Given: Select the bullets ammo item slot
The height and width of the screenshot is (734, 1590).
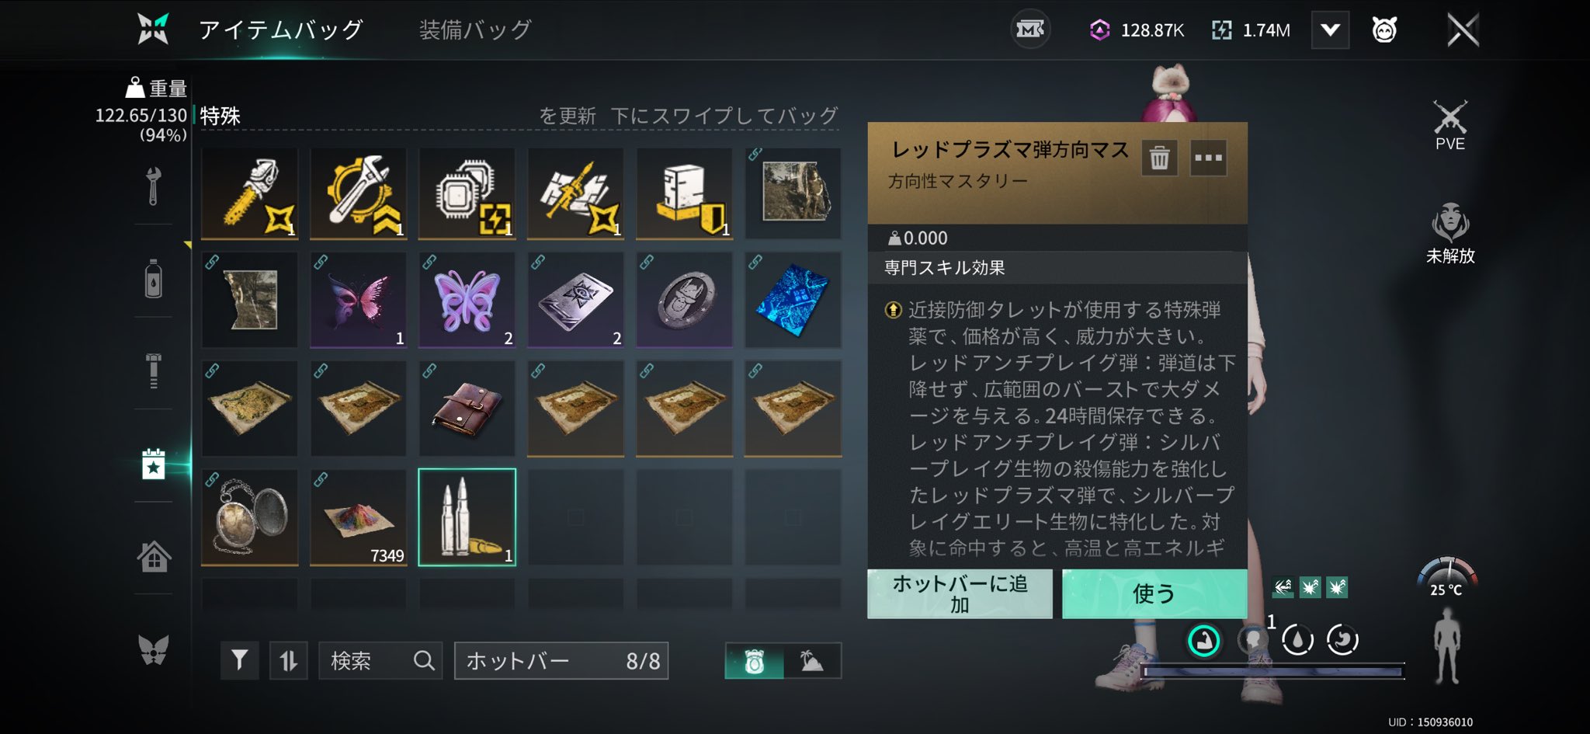Looking at the screenshot, I should (x=467, y=517).
